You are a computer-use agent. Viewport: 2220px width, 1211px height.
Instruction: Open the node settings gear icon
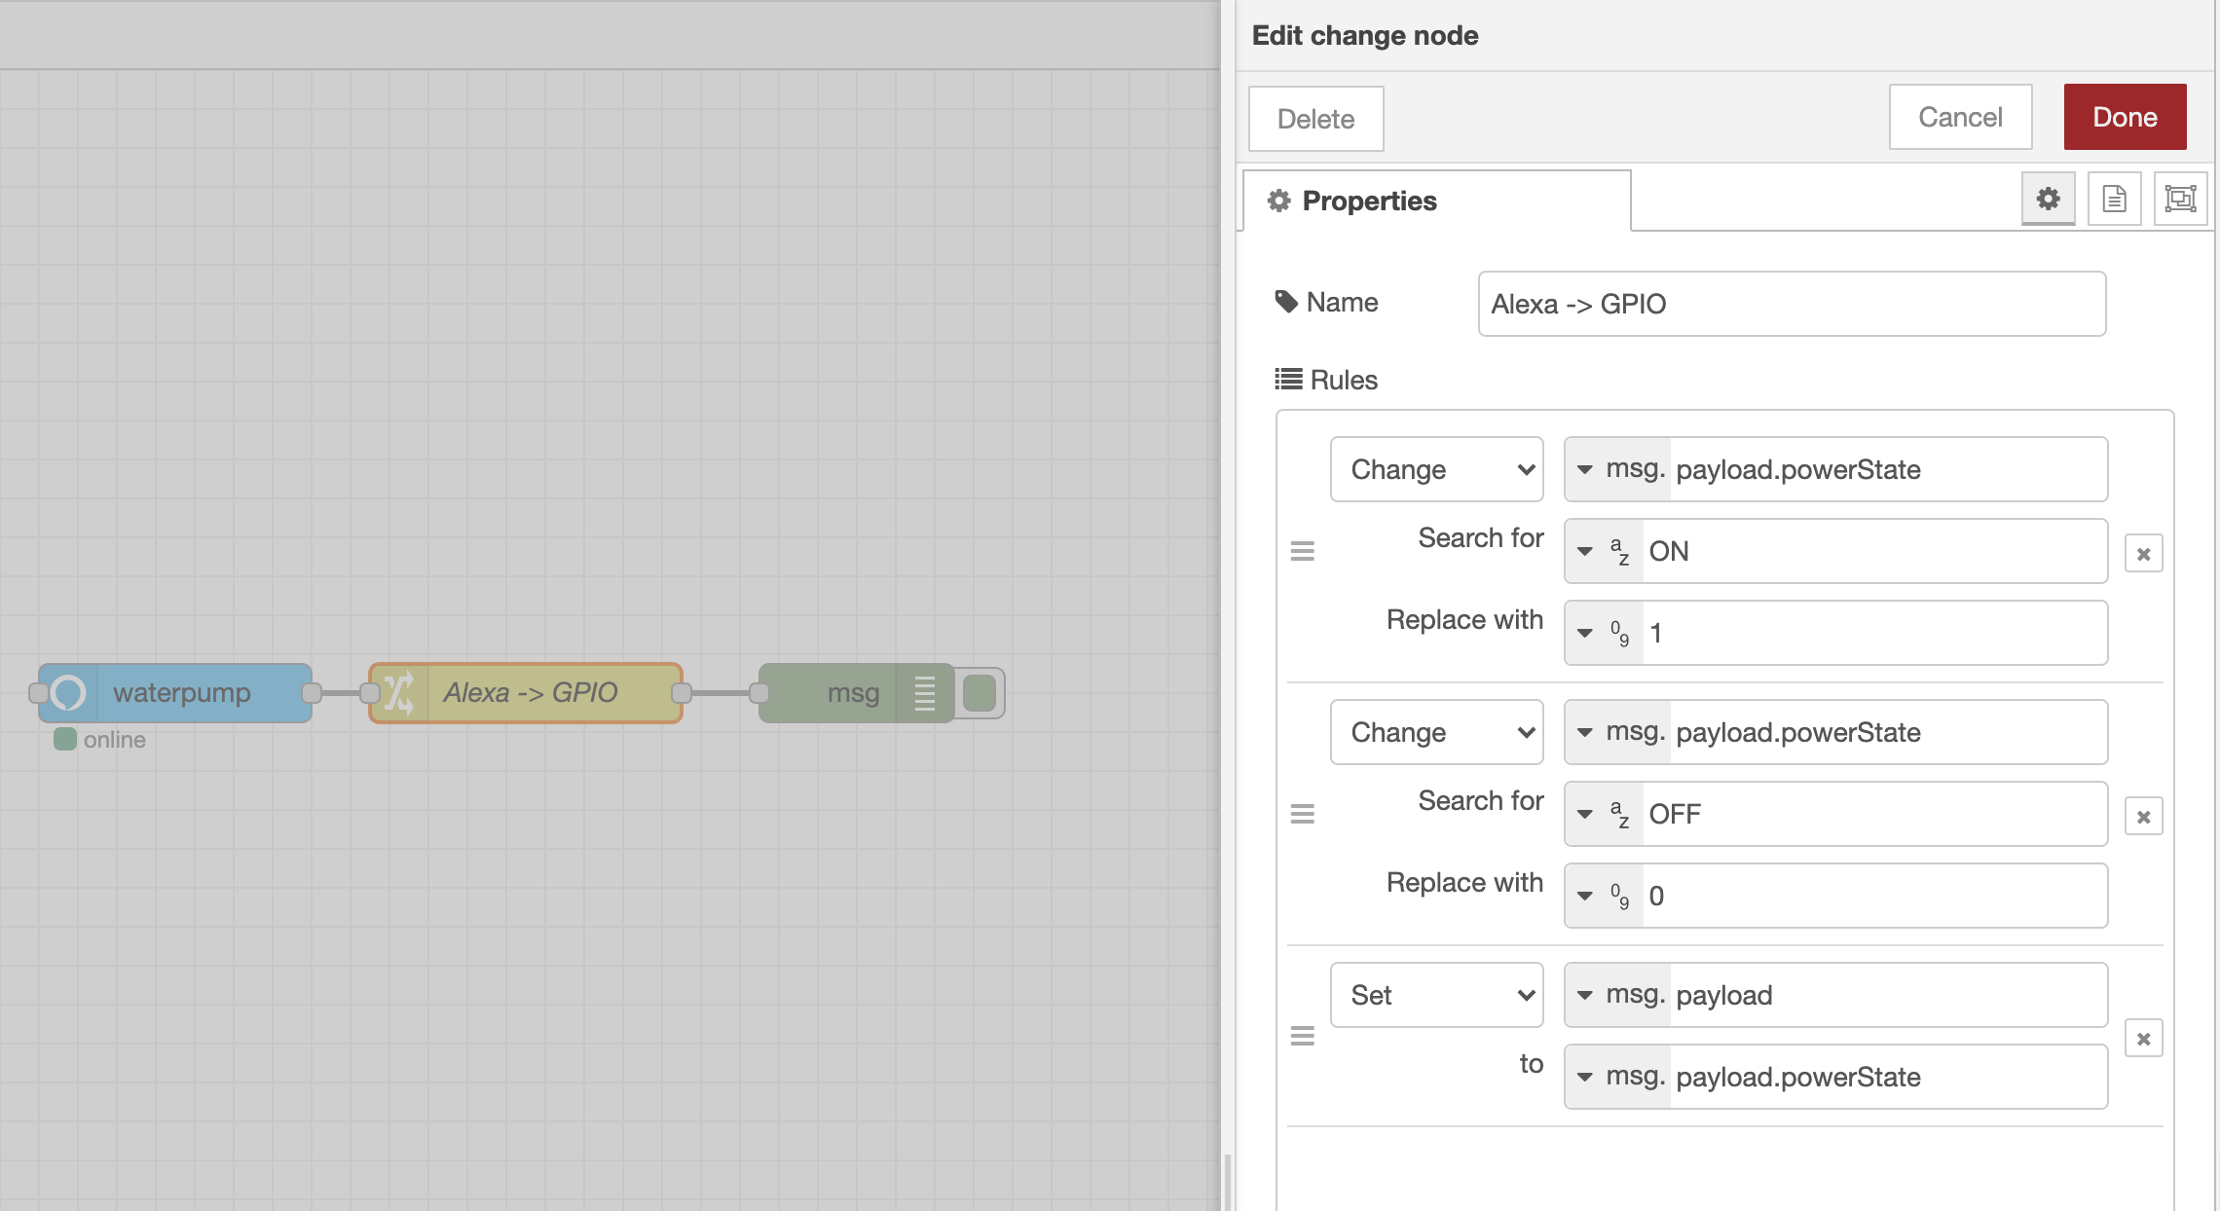coord(2049,199)
